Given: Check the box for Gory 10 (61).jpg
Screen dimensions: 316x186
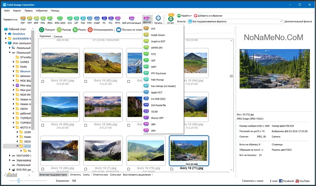Looking at the screenshot, I should click(43, 82).
